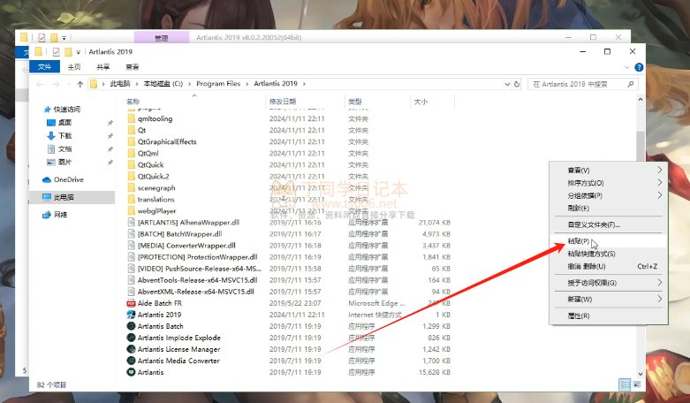Click the Artlantis Batch program icon
This screenshot has width=690, height=403.
130,326
